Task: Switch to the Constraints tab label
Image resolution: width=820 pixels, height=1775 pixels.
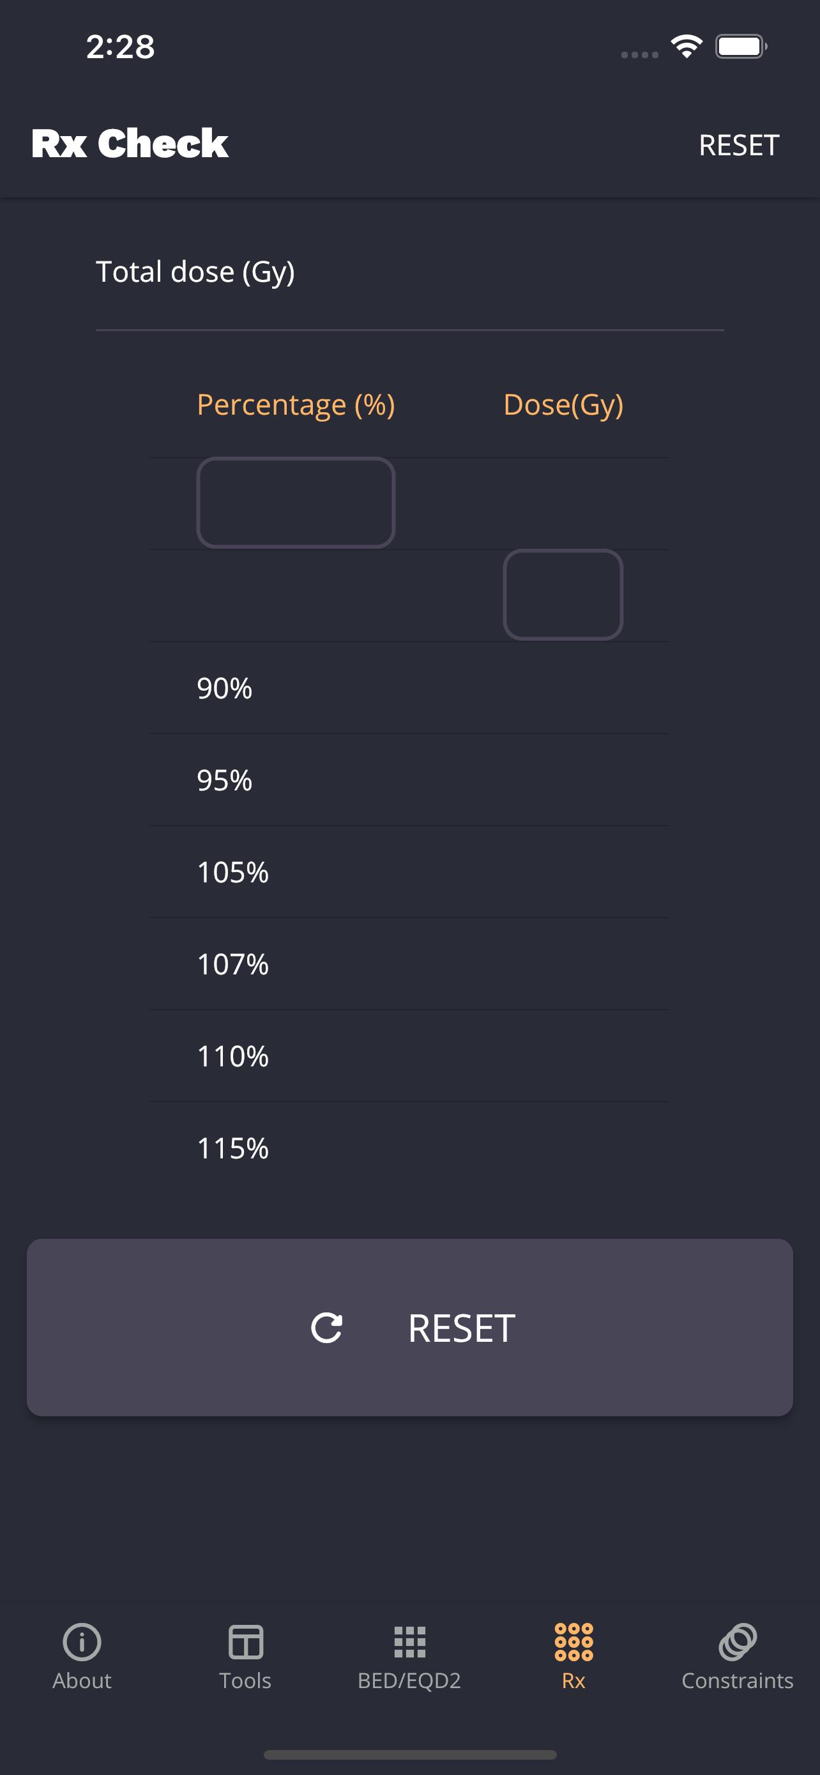Action: coord(738,1680)
